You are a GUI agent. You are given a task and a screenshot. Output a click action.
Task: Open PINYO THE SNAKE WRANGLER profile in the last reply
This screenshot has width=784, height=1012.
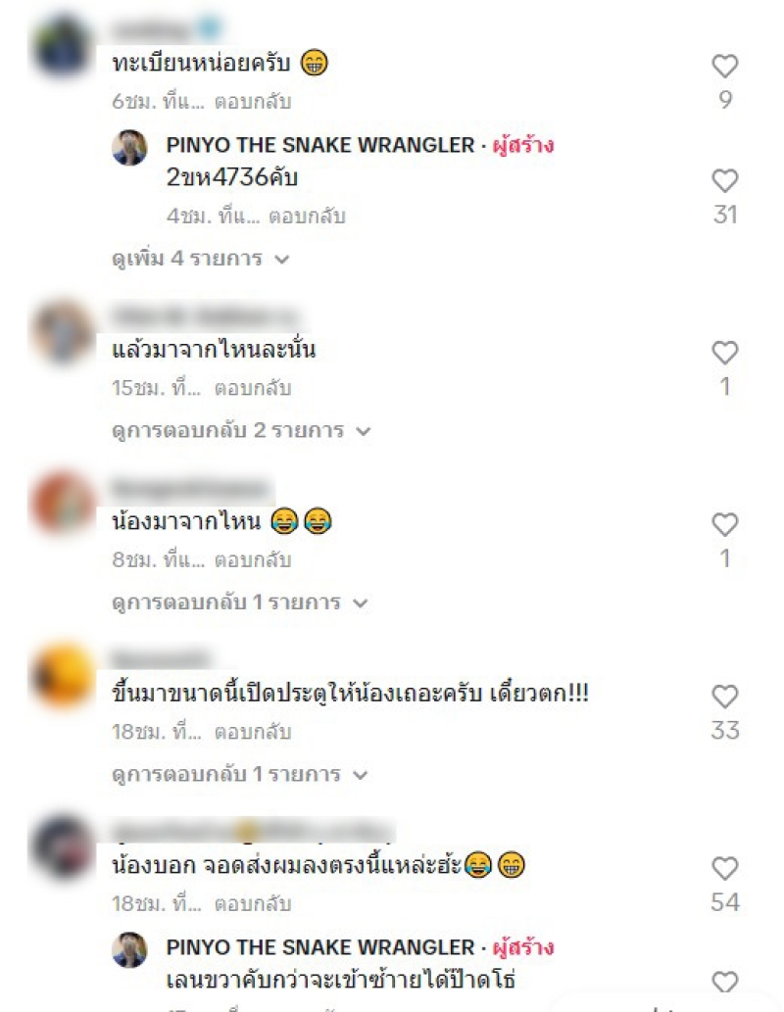[x=320, y=947]
